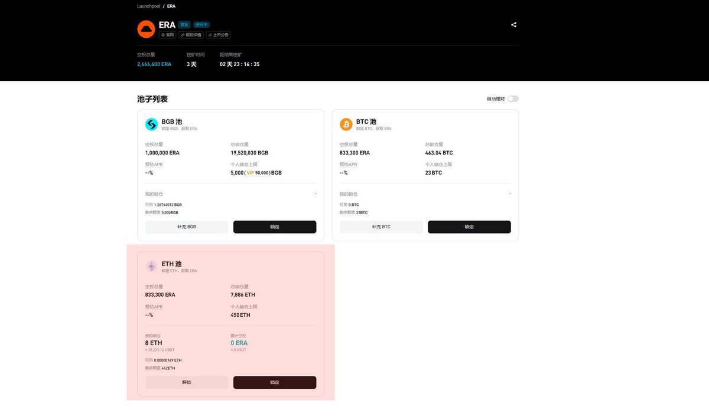Click 锁定 button in BTC pool
Image resolution: width=709 pixels, height=420 pixels.
tap(469, 227)
